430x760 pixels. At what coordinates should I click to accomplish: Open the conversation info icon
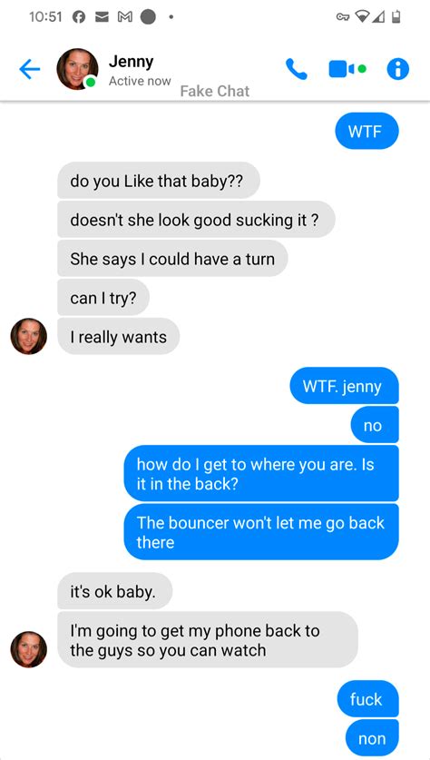[398, 69]
